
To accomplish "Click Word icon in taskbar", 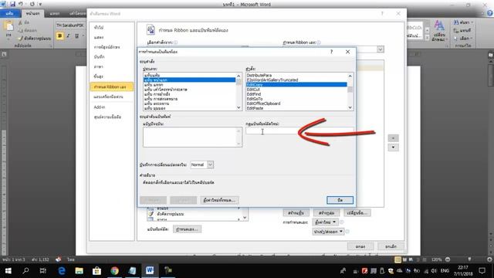I will pos(150,271).
